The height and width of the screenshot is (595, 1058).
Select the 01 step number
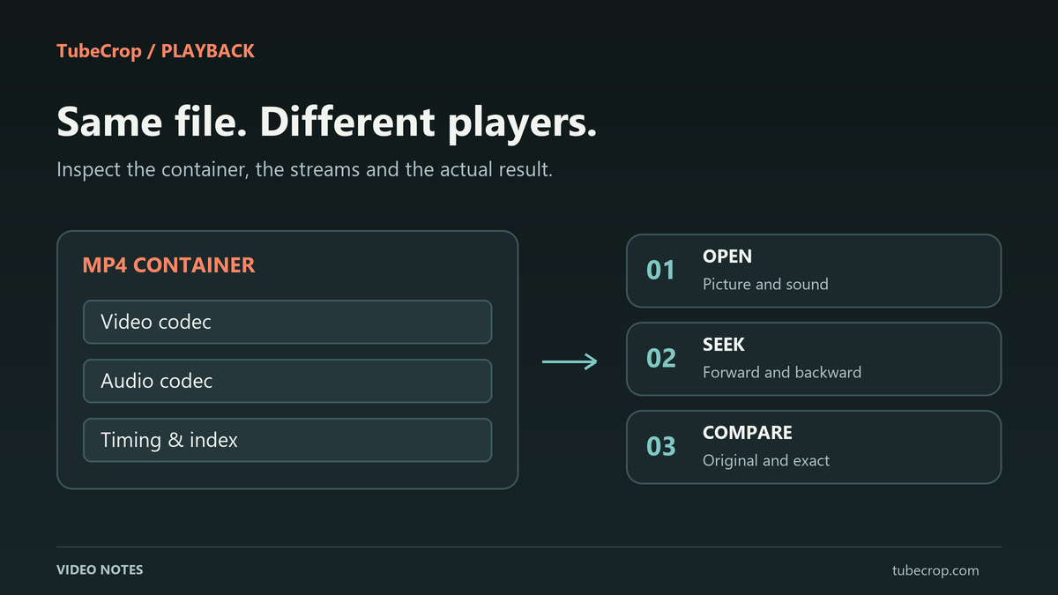pos(660,271)
